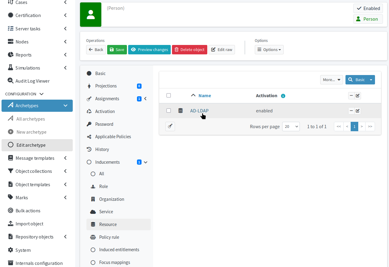
Task: Click the Bulk actions icon in the sidebar
Action: pyautogui.click(x=10, y=211)
